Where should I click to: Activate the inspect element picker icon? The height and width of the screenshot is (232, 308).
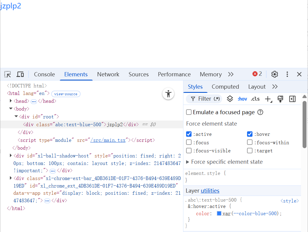[8, 74]
